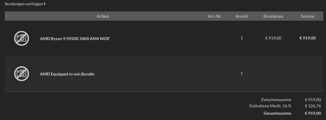Screen dimensions: 326x120
Task: Click the Einzelpreis column header
Action: (x=273, y=16)
